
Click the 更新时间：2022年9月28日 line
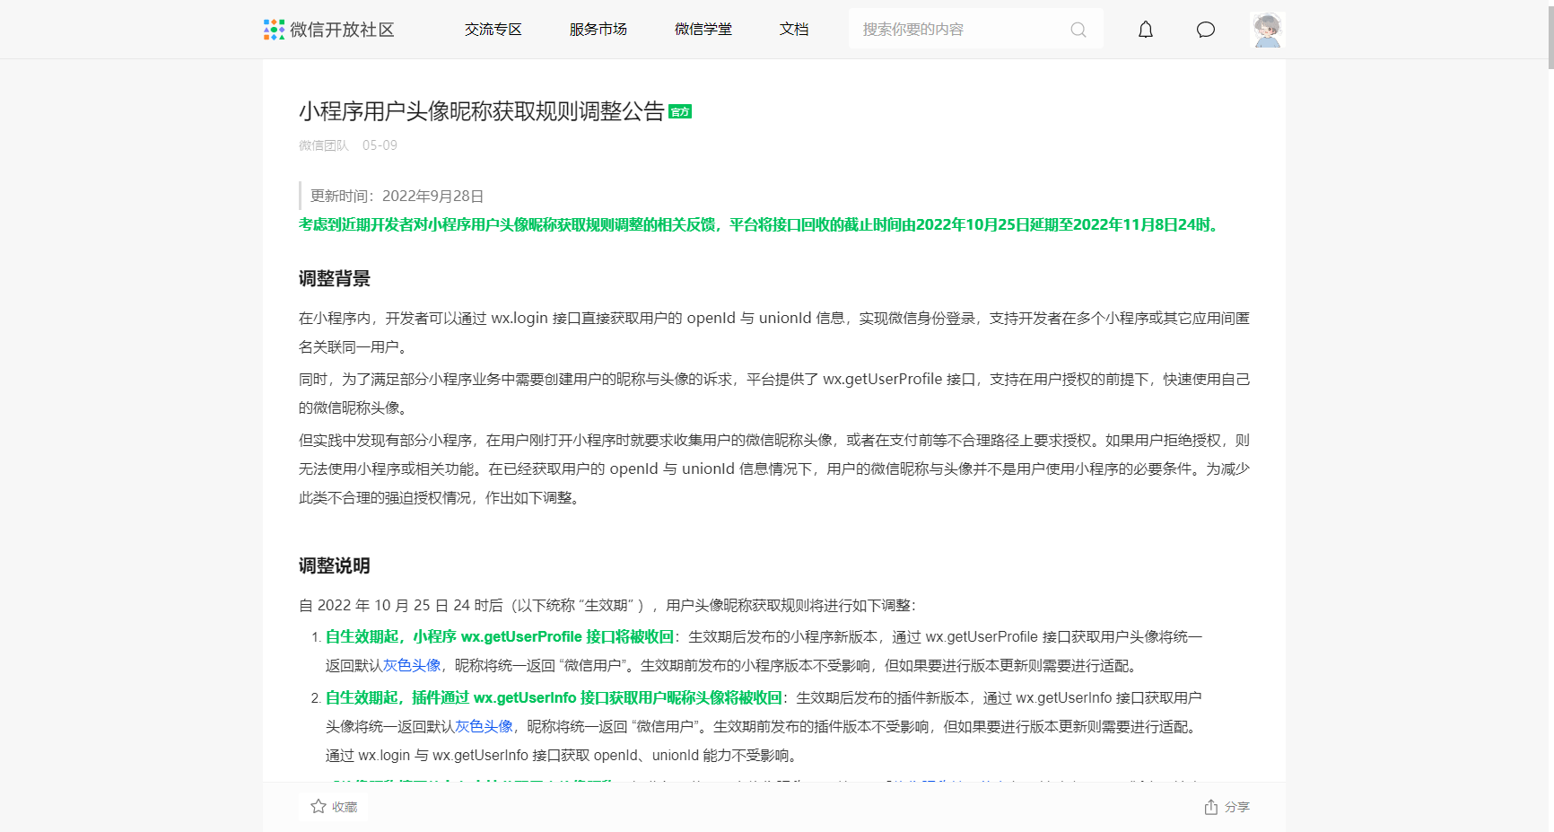pos(397,196)
